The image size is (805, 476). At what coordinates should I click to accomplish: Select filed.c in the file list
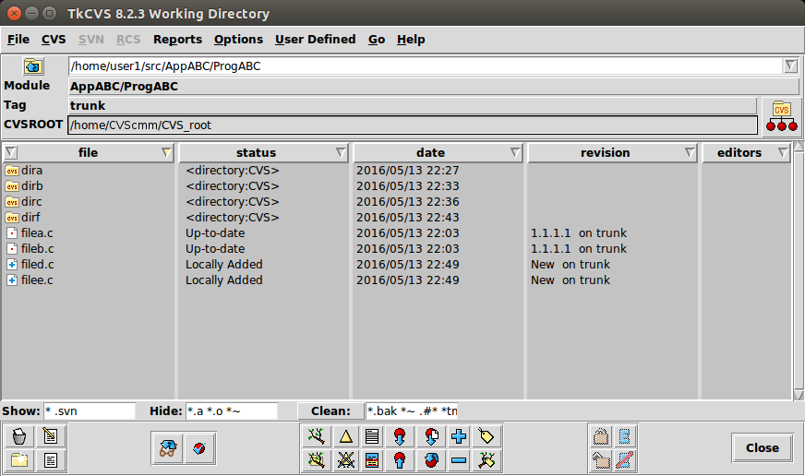pos(38,264)
